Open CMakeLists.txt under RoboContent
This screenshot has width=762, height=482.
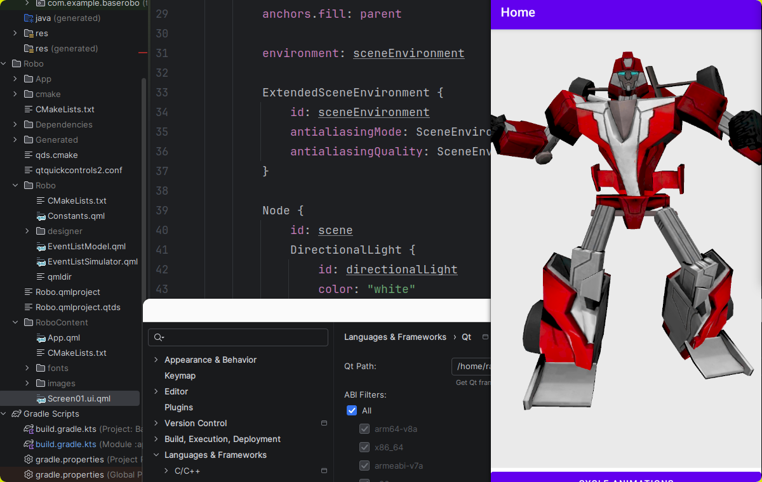pos(77,353)
